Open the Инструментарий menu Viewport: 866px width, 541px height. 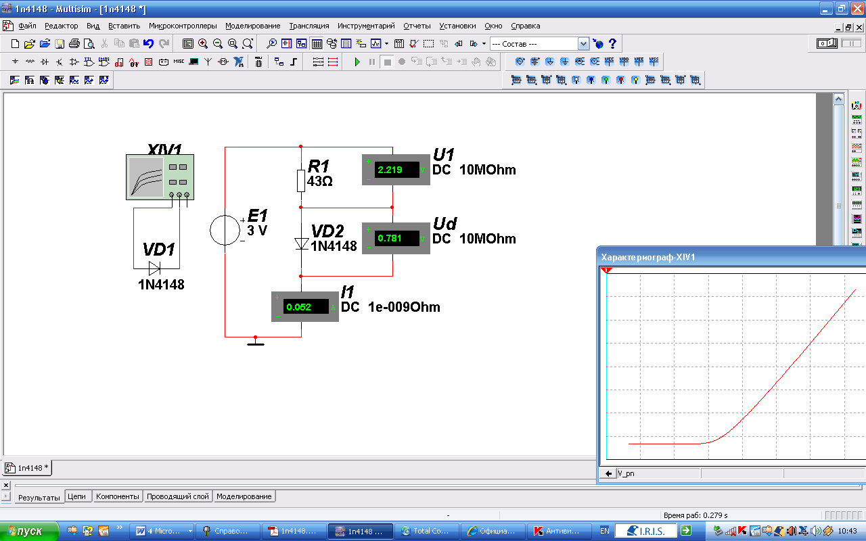pos(366,26)
